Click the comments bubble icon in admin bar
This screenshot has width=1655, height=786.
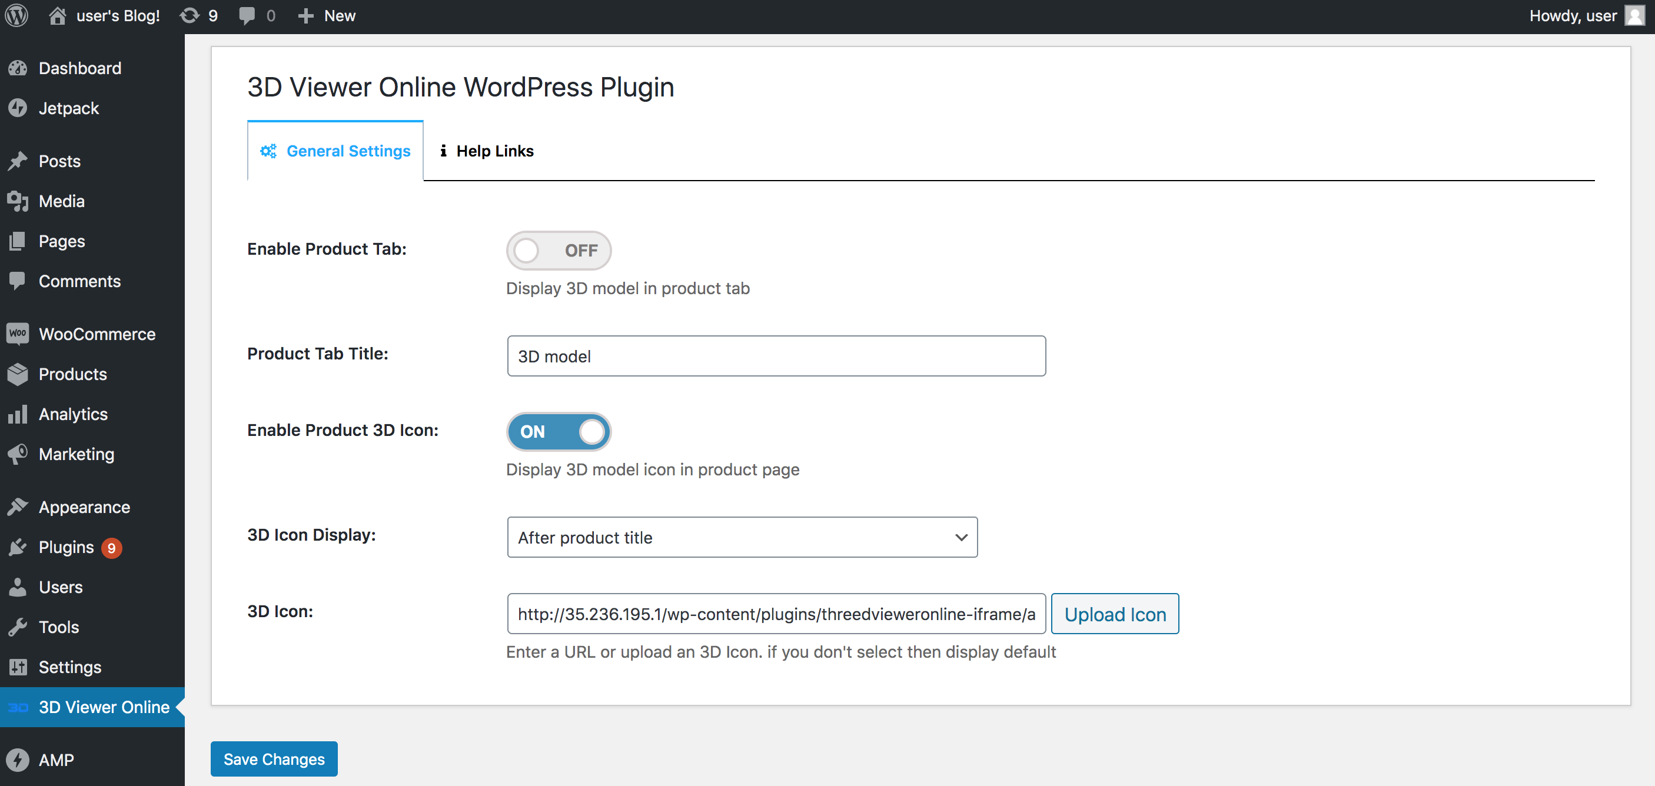(x=247, y=15)
